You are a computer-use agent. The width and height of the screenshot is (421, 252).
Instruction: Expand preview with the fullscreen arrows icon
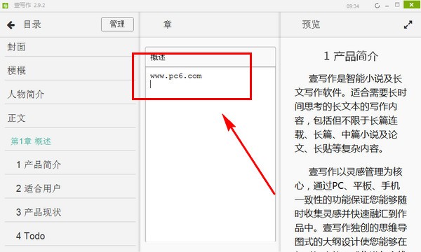click(408, 24)
